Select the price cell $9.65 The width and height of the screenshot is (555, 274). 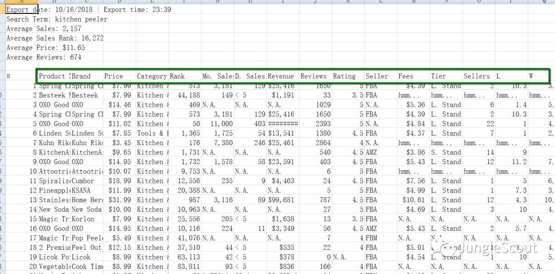[x=119, y=152]
